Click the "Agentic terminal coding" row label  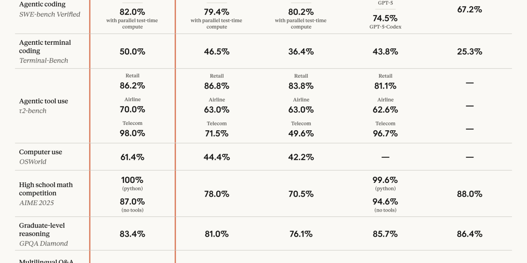tap(45, 46)
